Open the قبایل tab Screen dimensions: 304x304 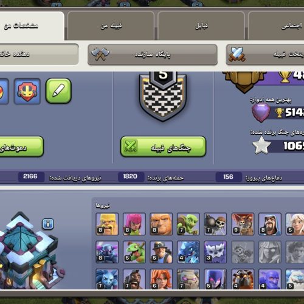tap(201, 26)
